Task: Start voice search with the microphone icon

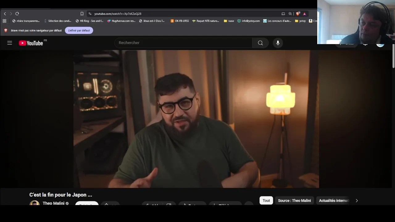Action: [x=278, y=43]
